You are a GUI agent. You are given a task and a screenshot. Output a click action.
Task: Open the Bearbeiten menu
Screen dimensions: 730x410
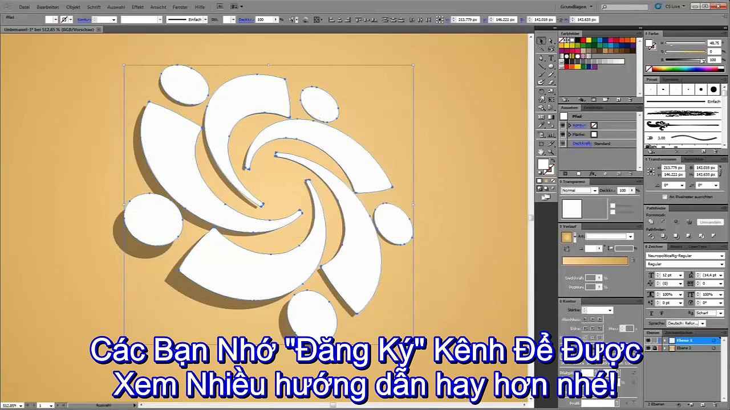coord(48,7)
